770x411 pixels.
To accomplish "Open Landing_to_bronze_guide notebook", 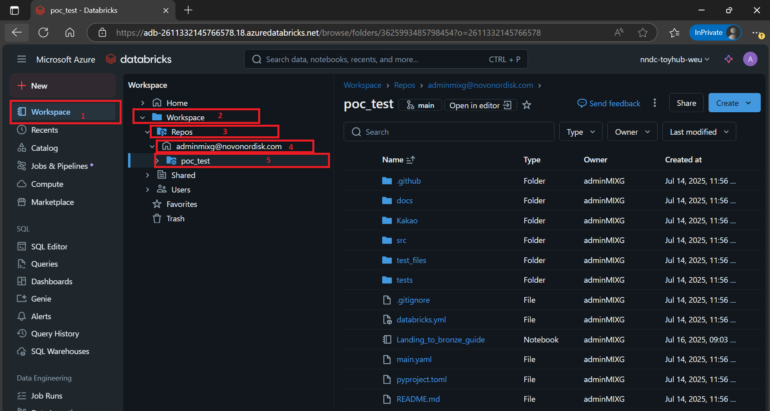I will 441,340.
